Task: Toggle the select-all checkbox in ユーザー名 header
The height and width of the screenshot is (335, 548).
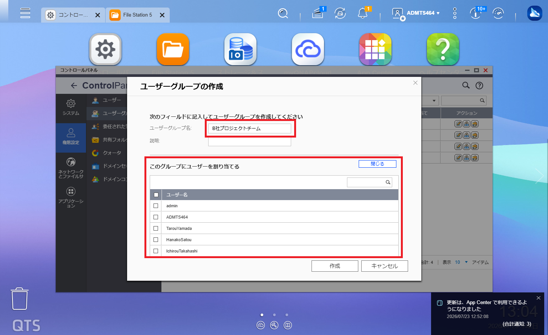Action: click(x=156, y=195)
